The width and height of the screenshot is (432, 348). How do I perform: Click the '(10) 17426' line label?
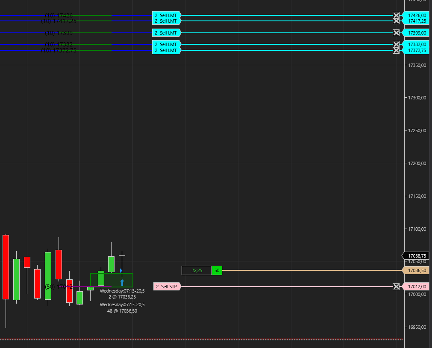coord(59,15)
